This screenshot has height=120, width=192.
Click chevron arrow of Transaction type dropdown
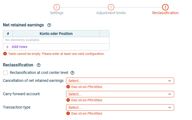click(x=170, y=107)
